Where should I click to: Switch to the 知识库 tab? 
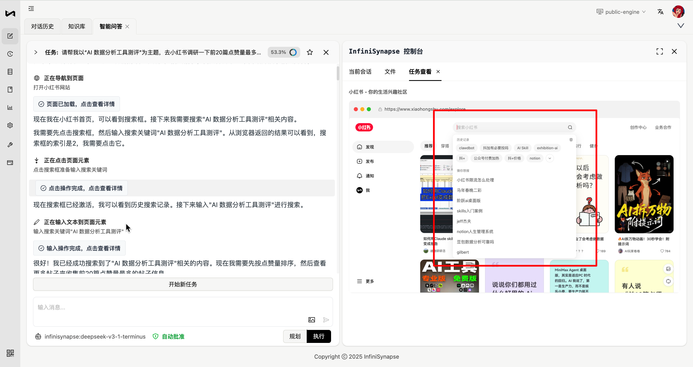77,26
